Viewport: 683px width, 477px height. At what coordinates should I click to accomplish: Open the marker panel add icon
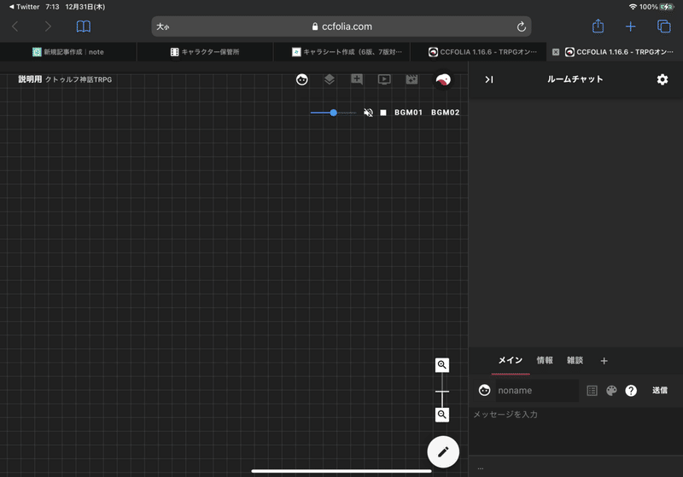coord(357,79)
